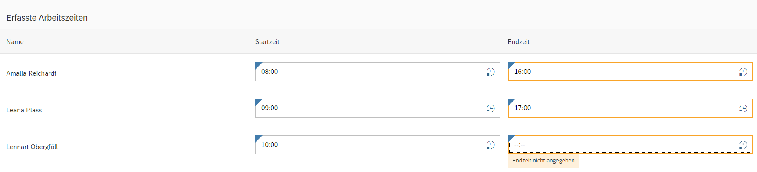The height and width of the screenshot is (172, 757).
Task: Focus the 17:00 end time field
Action: [630, 108]
